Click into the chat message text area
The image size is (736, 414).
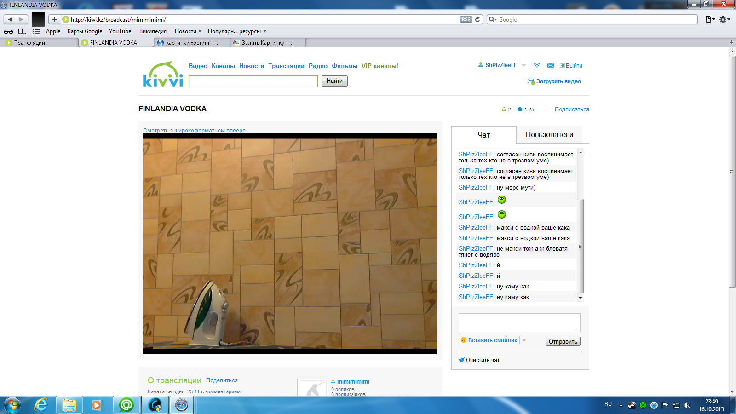point(519,322)
